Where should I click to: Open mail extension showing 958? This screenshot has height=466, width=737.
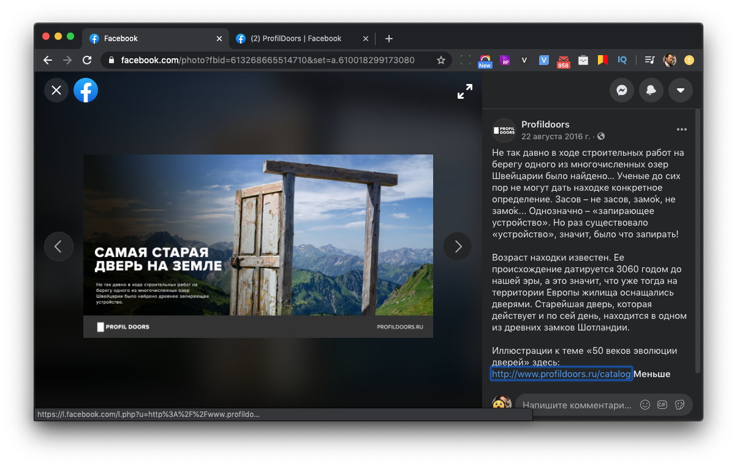point(564,61)
